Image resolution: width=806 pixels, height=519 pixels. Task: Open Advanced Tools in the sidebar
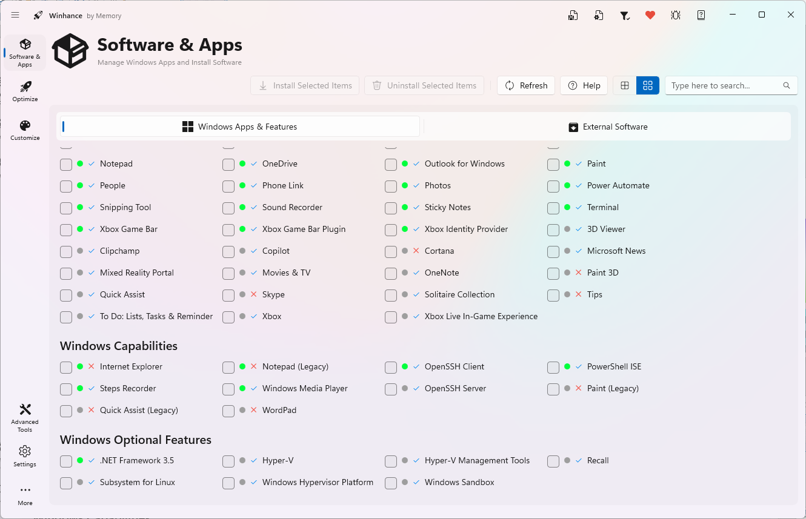[x=25, y=417]
